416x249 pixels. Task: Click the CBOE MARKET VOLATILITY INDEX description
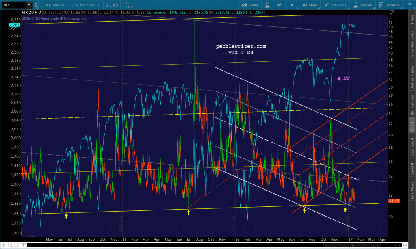pyautogui.click(x=71, y=5)
